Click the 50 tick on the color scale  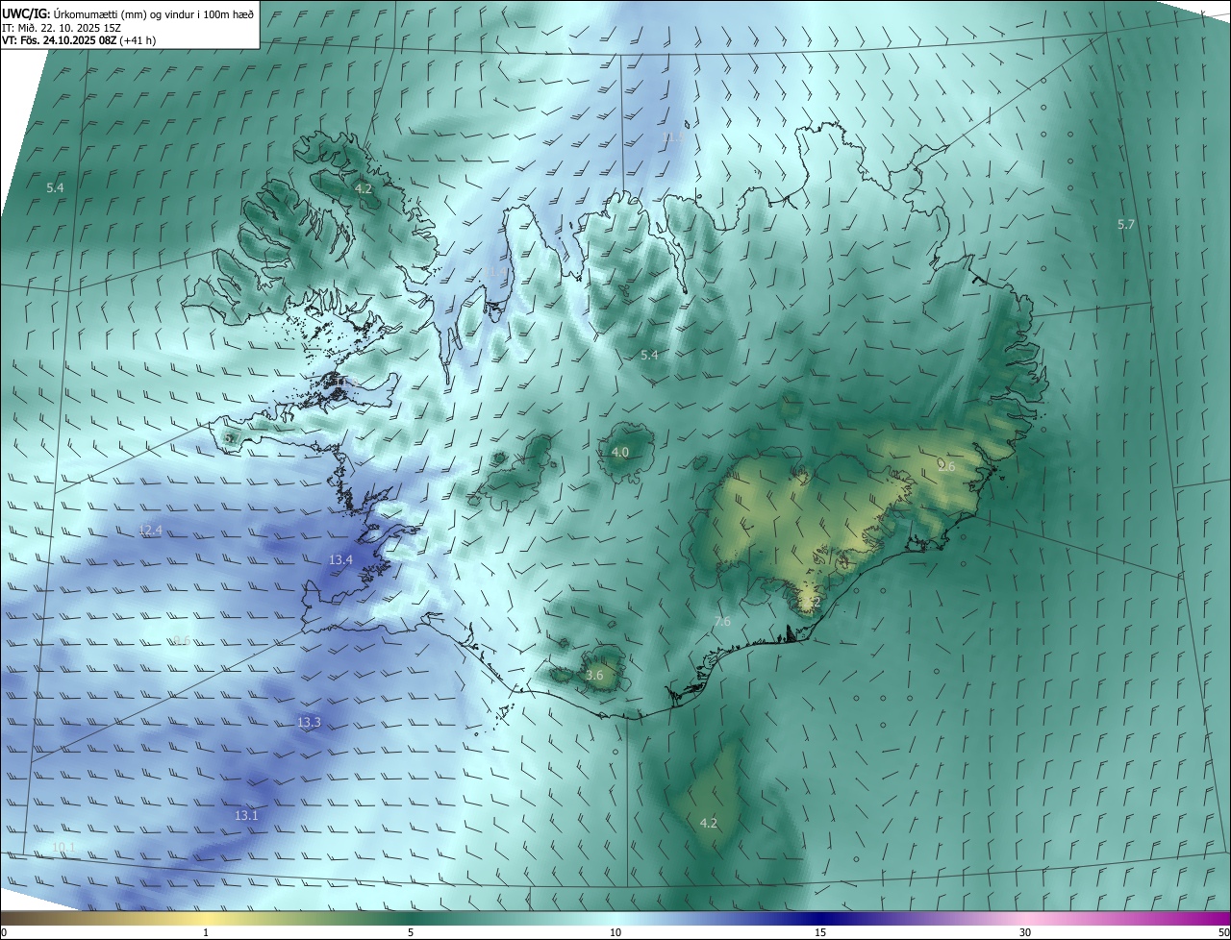tap(1223, 933)
